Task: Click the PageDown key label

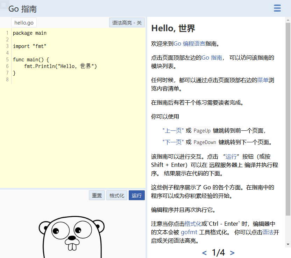Action: [x=205, y=142]
